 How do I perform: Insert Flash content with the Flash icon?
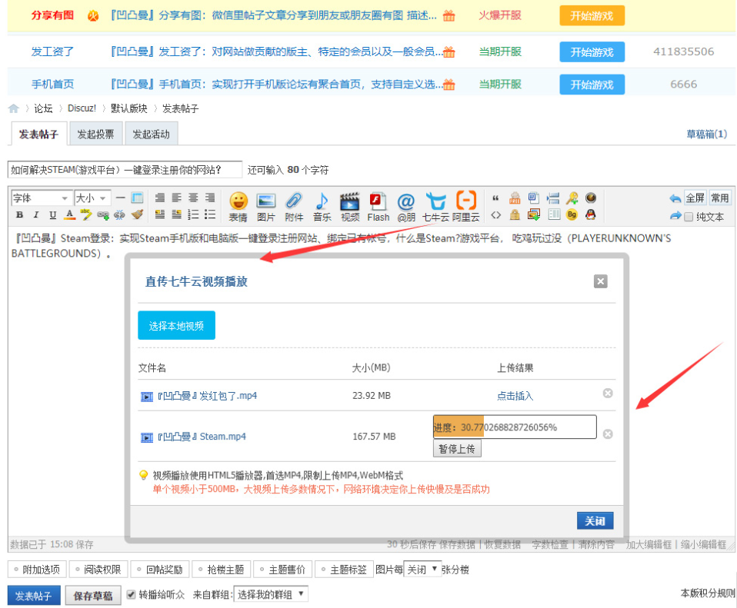379,207
